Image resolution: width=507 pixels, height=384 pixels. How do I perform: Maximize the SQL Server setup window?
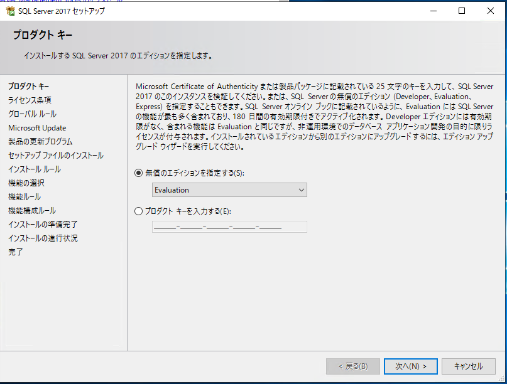pyautogui.click(x=462, y=11)
